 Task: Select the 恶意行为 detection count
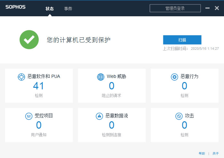[184, 86]
